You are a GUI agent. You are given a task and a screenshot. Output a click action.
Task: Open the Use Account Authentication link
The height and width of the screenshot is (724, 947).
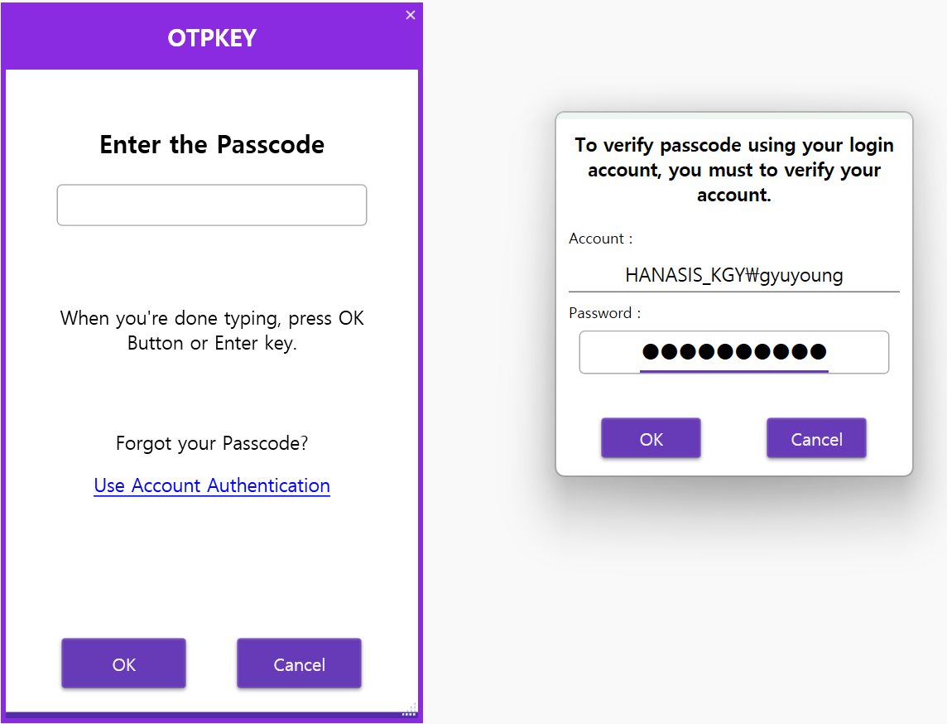[212, 485]
